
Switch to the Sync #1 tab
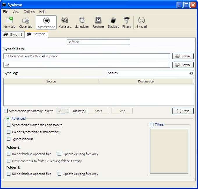[x=13, y=34]
